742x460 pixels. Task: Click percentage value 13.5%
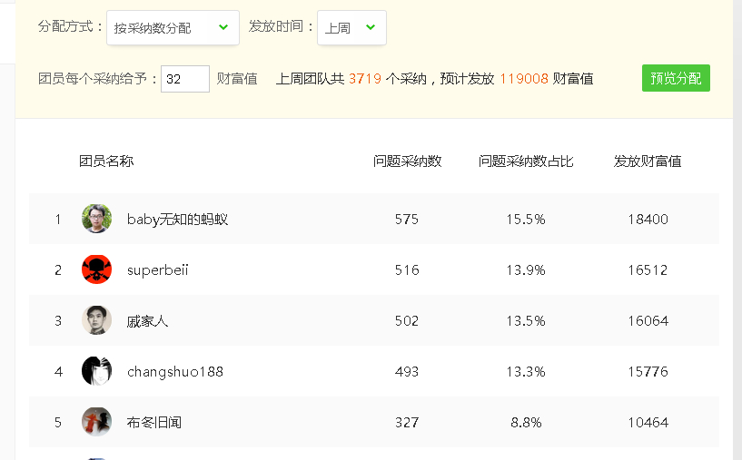(x=526, y=321)
